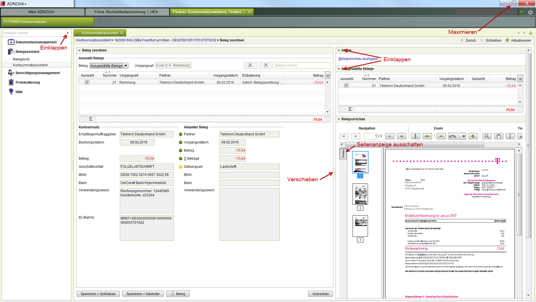Toggle the Seiten page display tab
This screenshot has width=536, height=302.
(x=343, y=154)
